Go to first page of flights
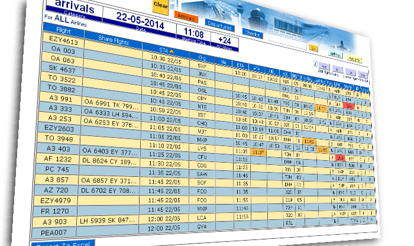 point(325,65)
